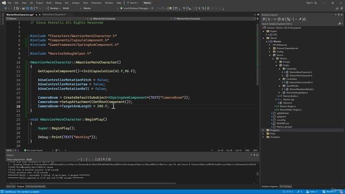Click the Solution Explorer home/switch views icon
345x194 pixels.
pyautogui.click(x=264, y=19)
